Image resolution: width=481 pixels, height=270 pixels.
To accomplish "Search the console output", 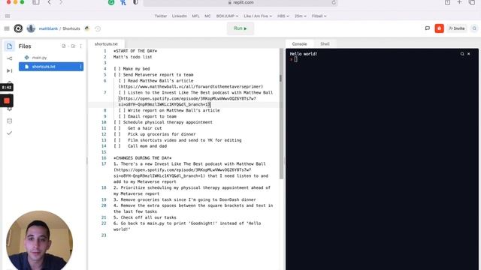I will coord(462,54).
